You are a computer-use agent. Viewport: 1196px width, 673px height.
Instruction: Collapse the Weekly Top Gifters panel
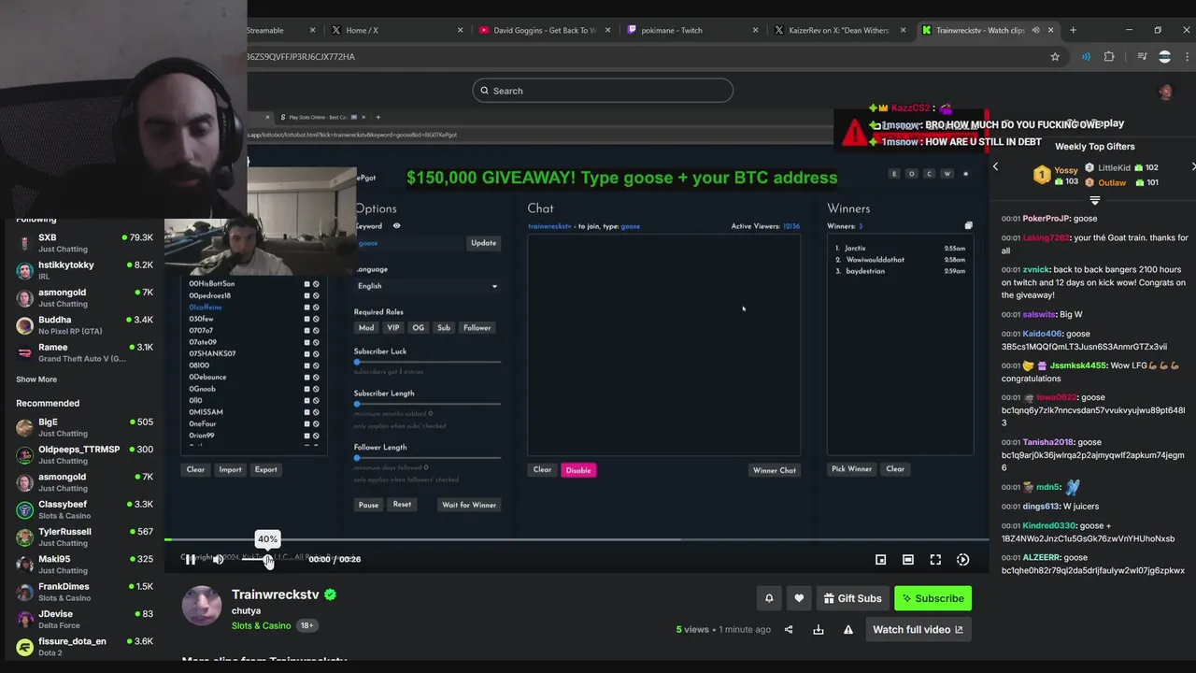(1095, 200)
